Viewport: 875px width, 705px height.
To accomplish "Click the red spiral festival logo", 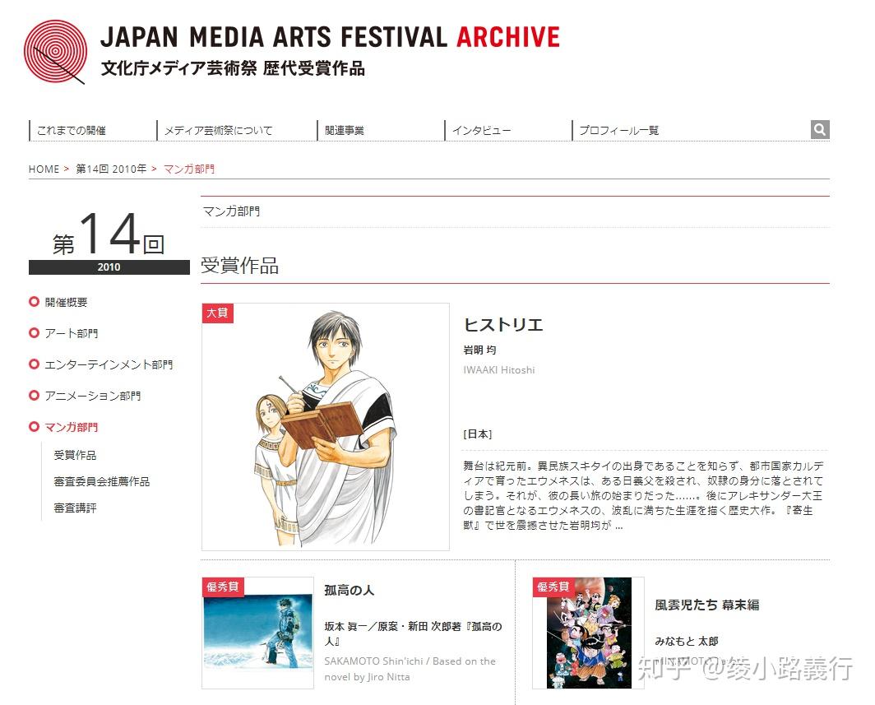I will (55, 52).
